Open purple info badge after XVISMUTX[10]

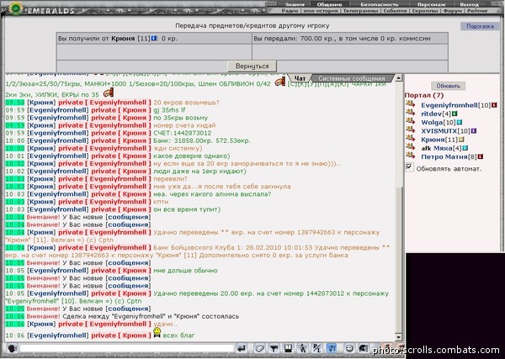click(473, 131)
